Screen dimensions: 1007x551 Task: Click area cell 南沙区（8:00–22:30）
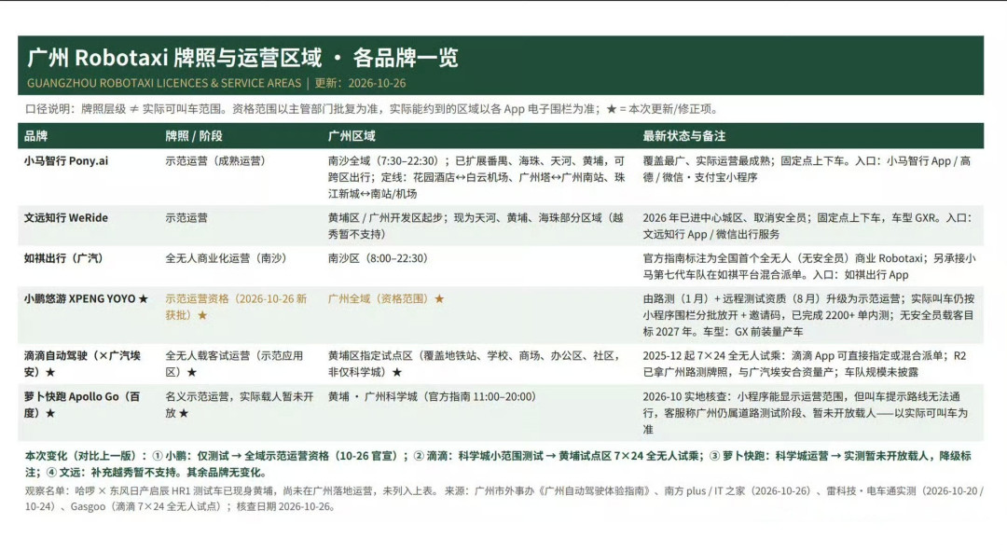coord(378,258)
